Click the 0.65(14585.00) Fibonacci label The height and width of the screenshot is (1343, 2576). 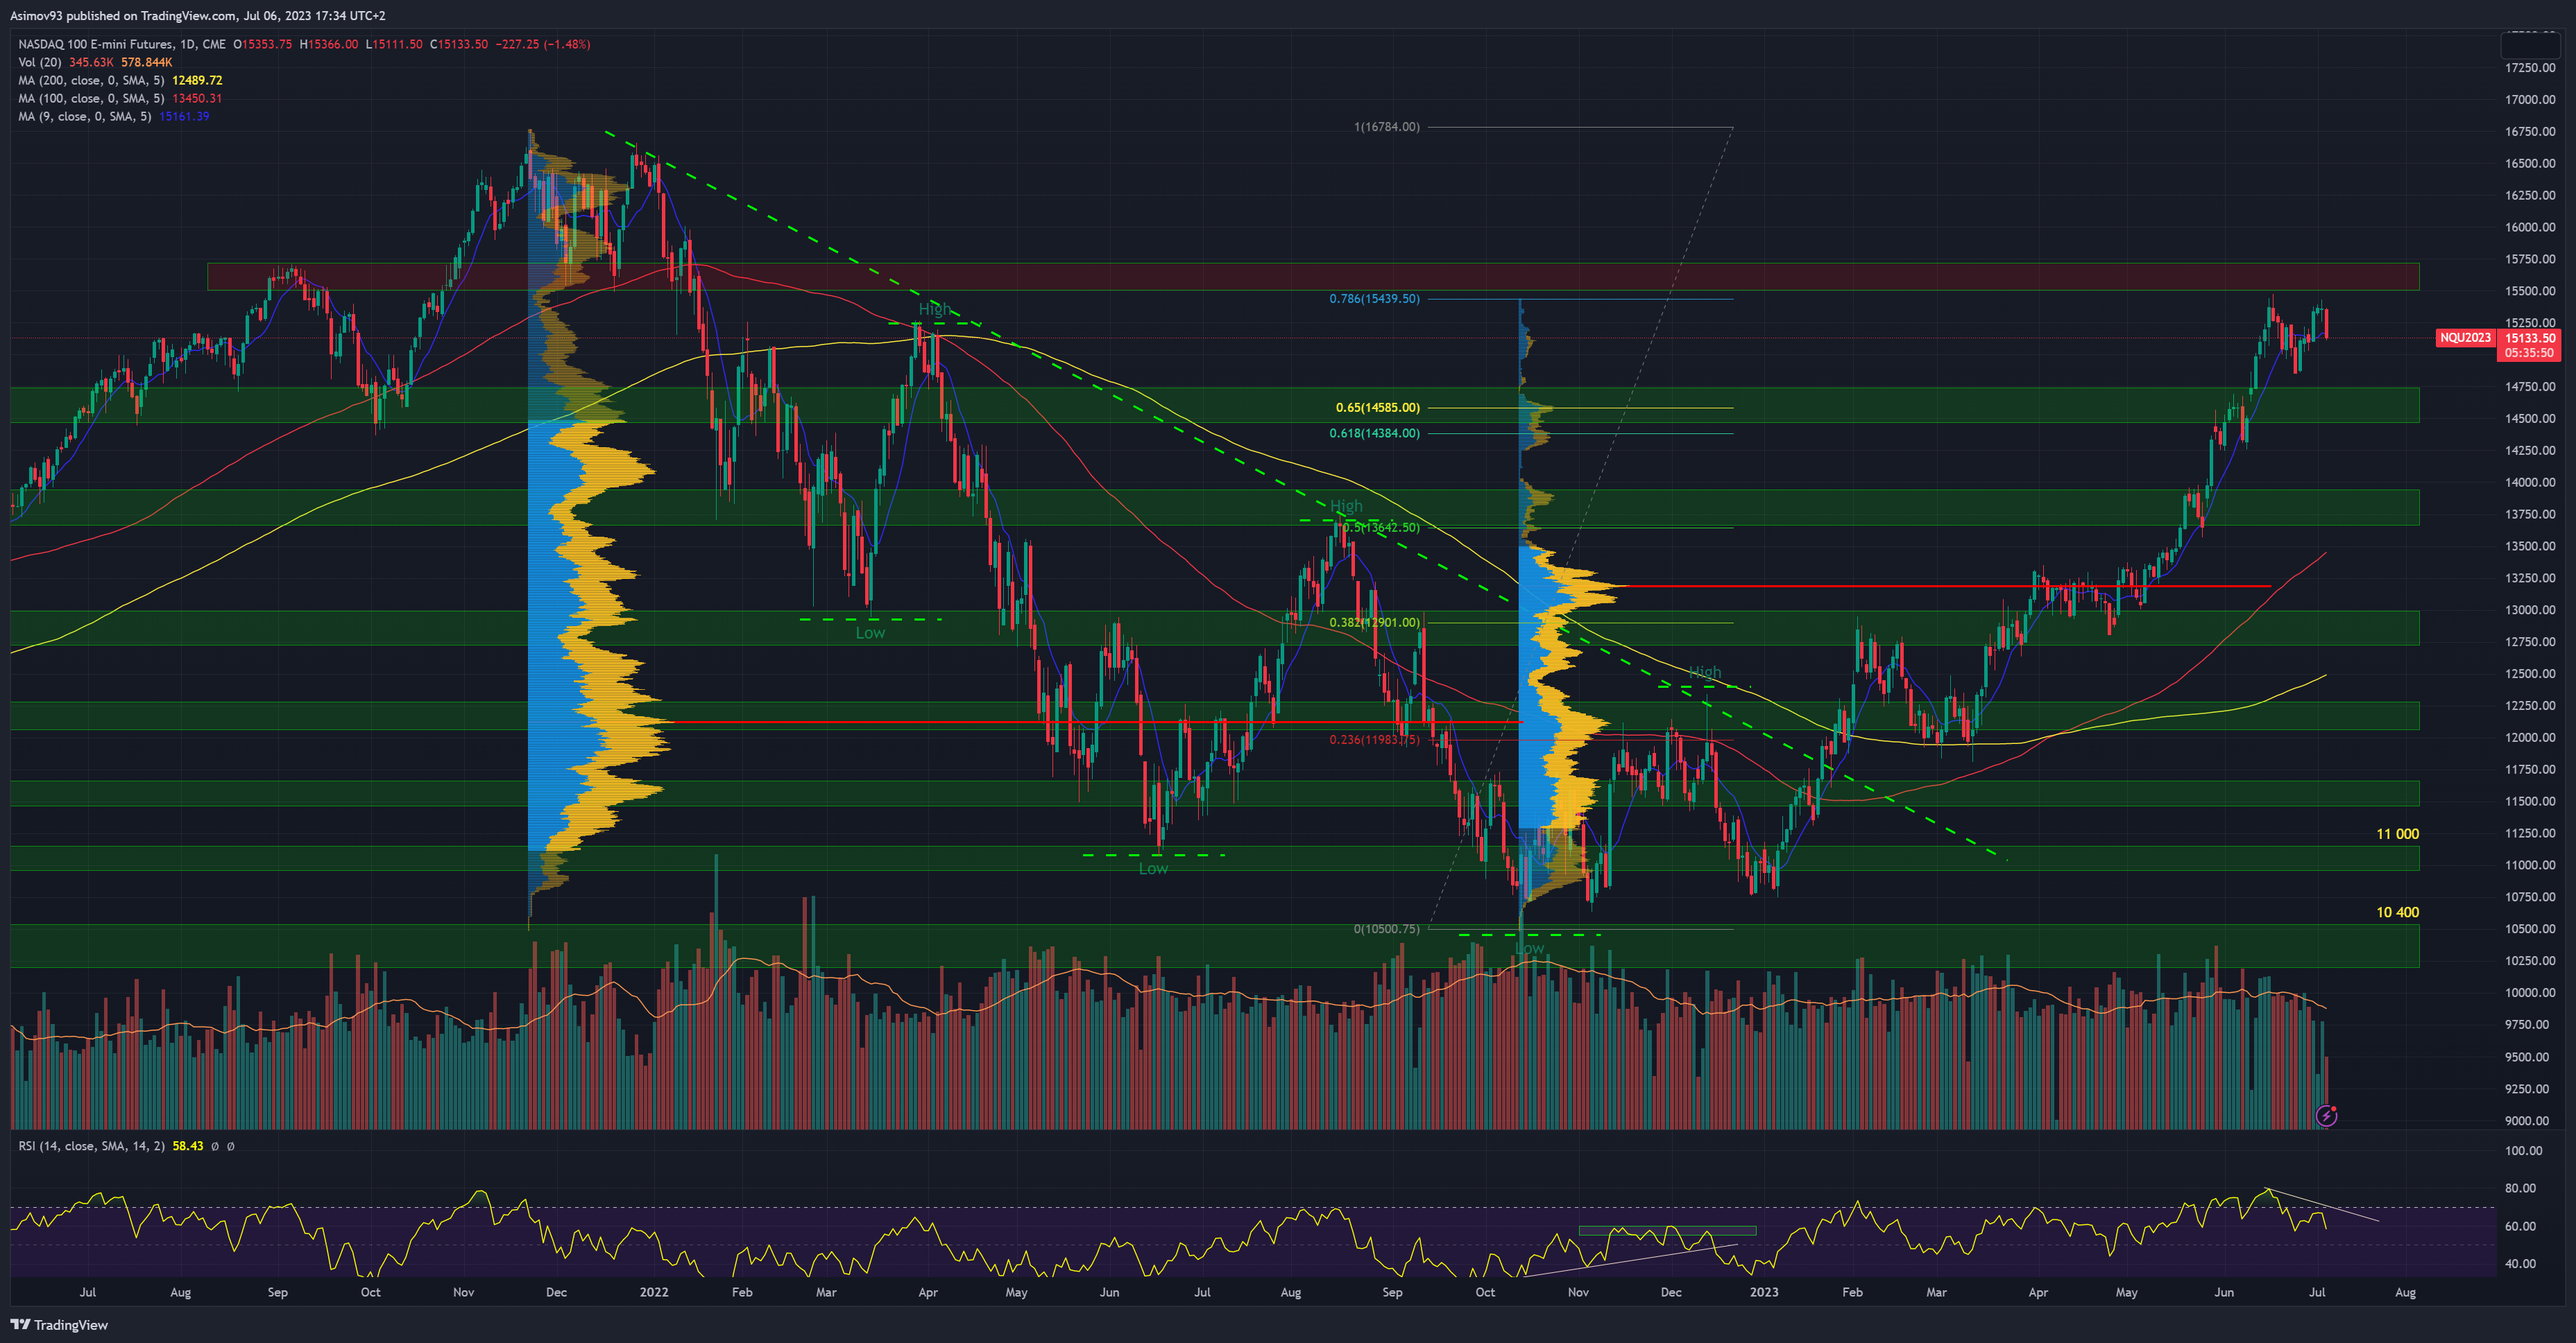1377,408
